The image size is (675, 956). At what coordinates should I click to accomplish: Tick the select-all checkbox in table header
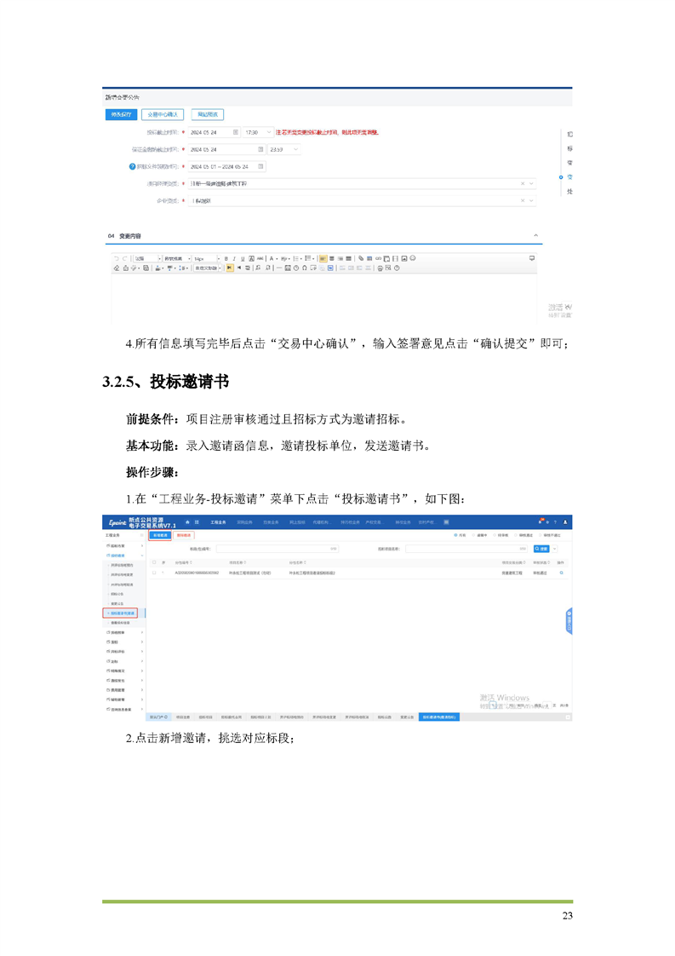(154, 562)
